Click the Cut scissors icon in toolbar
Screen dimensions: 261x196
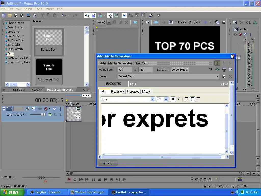tap(42, 16)
